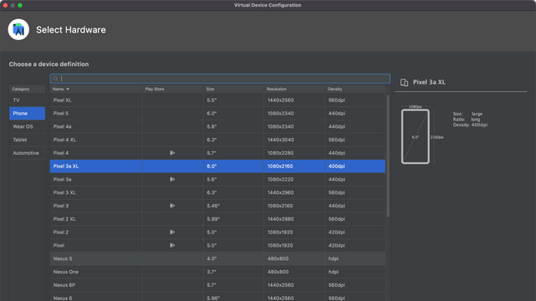The height and width of the screenshot is (301, 536).
Task: Select the Pixel 4 XL device row
Action: 218,140
